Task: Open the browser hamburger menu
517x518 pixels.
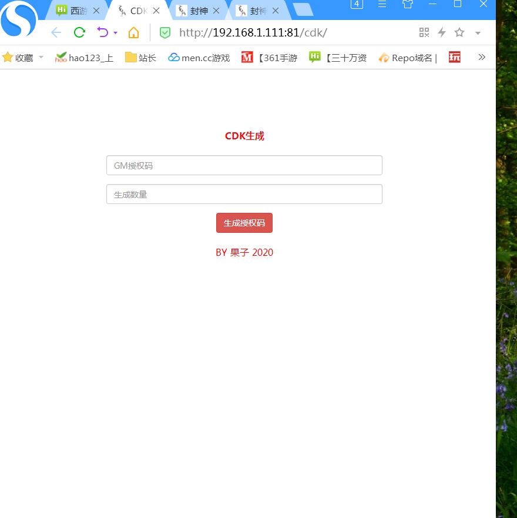Action: [382, 4]
